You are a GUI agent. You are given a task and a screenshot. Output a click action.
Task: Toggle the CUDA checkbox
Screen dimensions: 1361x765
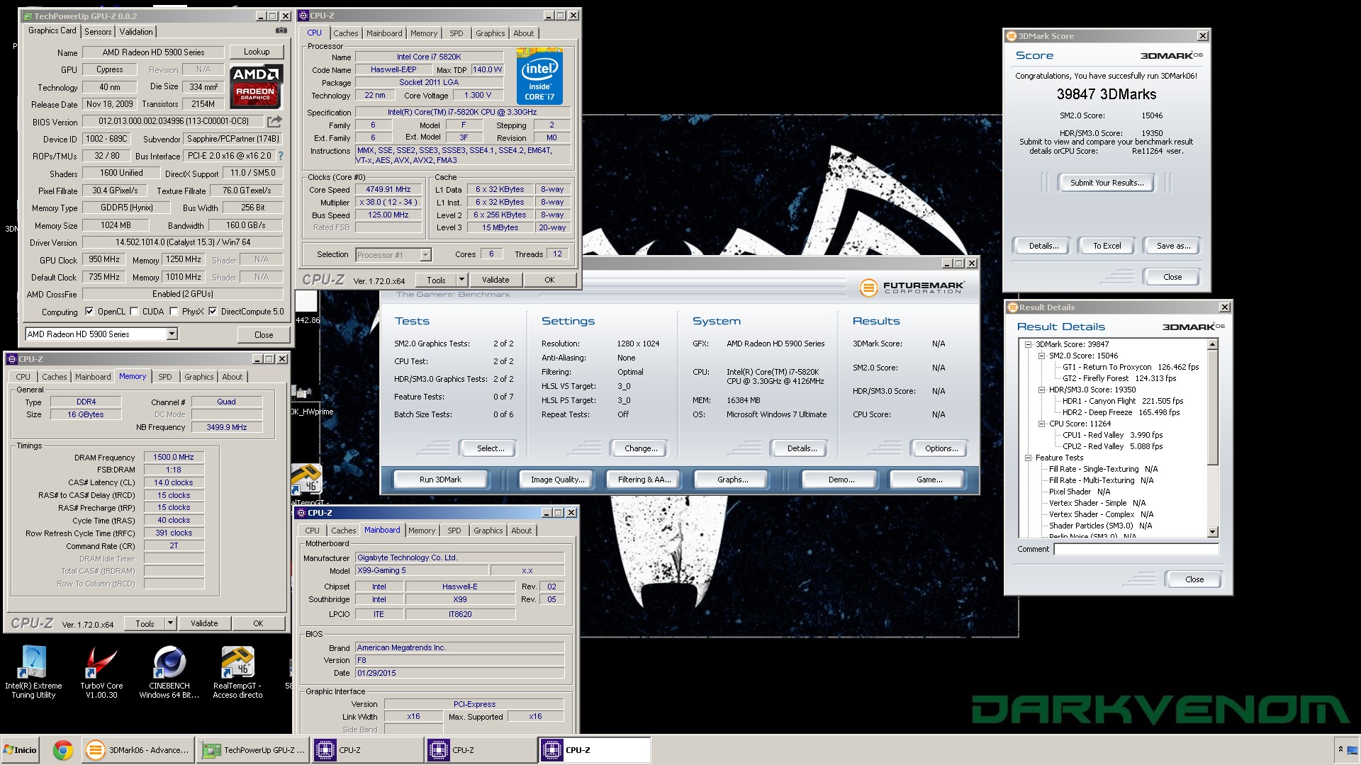(134, 312)
